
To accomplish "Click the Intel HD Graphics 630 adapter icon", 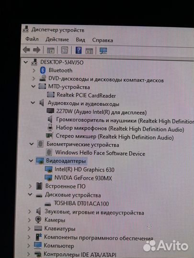I will pos(48,169).
